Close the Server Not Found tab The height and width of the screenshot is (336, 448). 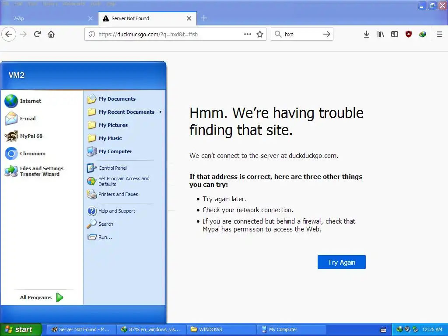(189, 18)
